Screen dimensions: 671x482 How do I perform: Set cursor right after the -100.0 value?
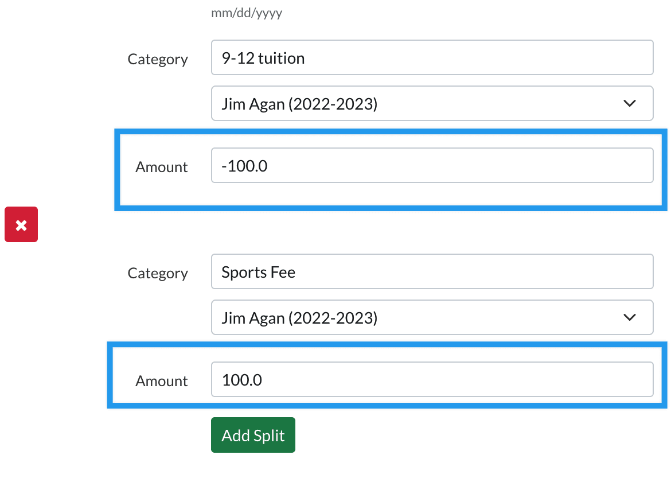[270, 166]
